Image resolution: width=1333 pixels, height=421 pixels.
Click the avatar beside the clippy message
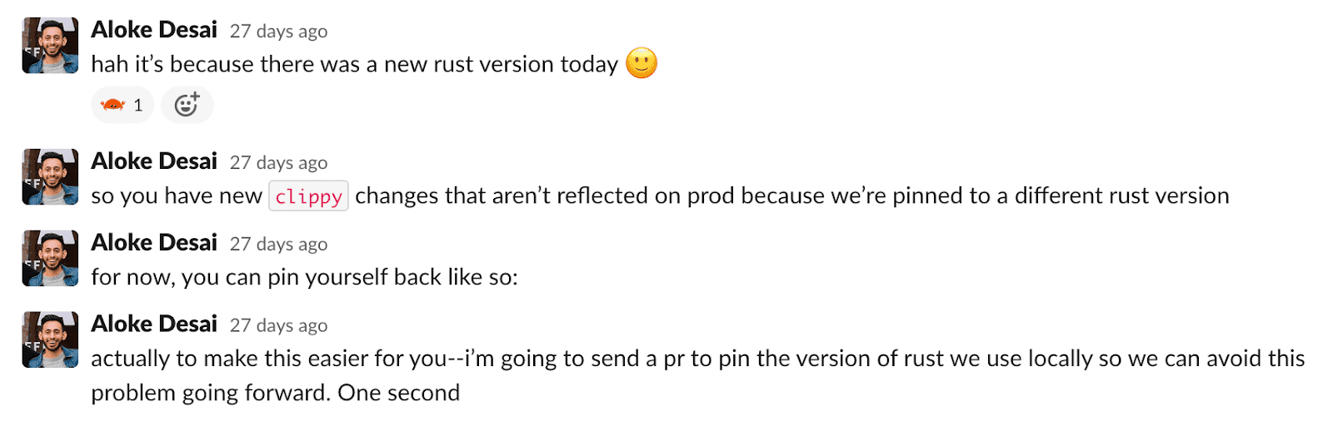point(50,177)
